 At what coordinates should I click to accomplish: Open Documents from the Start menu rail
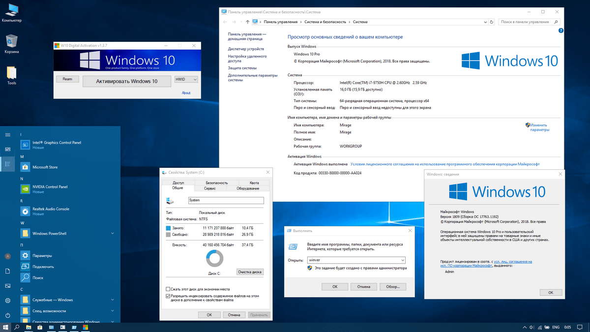[x=7, y=271]
